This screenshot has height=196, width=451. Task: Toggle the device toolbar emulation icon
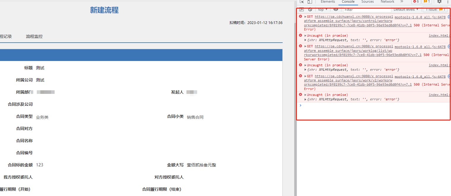pyautogui.click(x=309, y=2)
